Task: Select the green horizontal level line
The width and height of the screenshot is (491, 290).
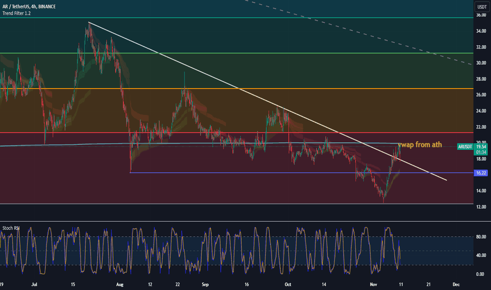Action: tap(237, 53)
